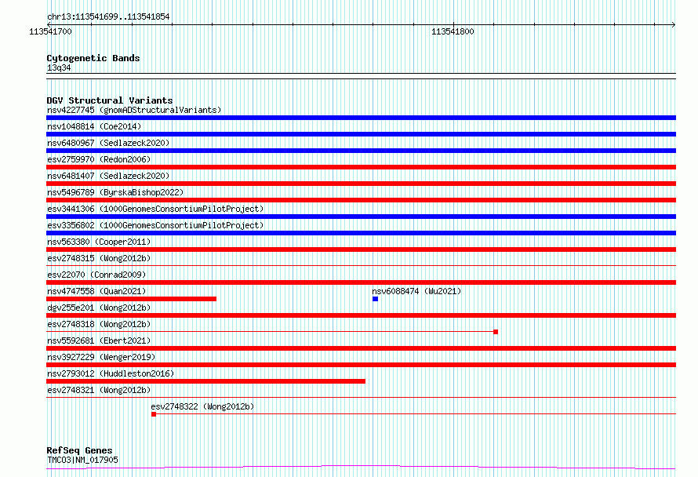Image resolution: width=698 pixels, height=477 pixels.
Task: Select the 13q34 band label
Action: point(59,67)
